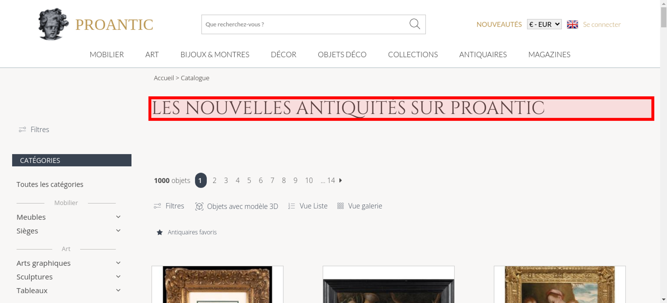
Task: Click the search magnifier icon
Action: click(415, 24)
